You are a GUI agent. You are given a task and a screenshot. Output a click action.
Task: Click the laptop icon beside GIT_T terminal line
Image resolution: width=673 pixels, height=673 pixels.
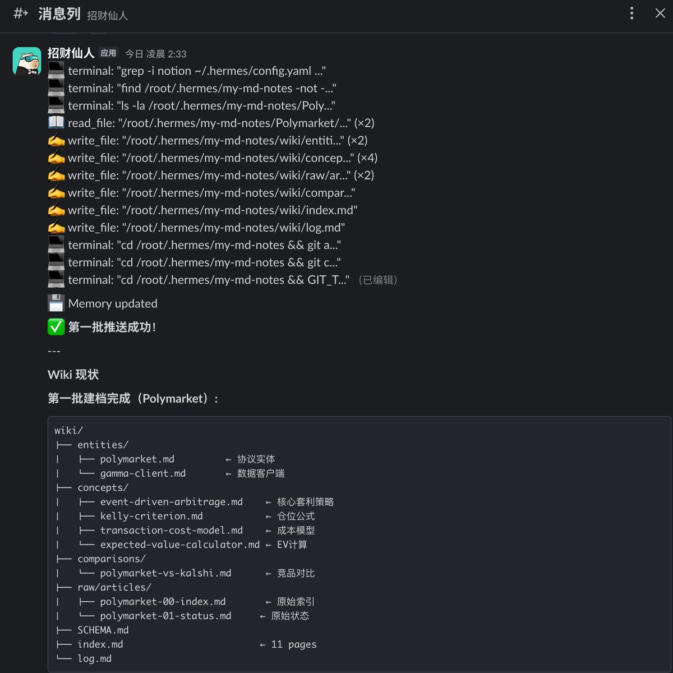[56, 279]
